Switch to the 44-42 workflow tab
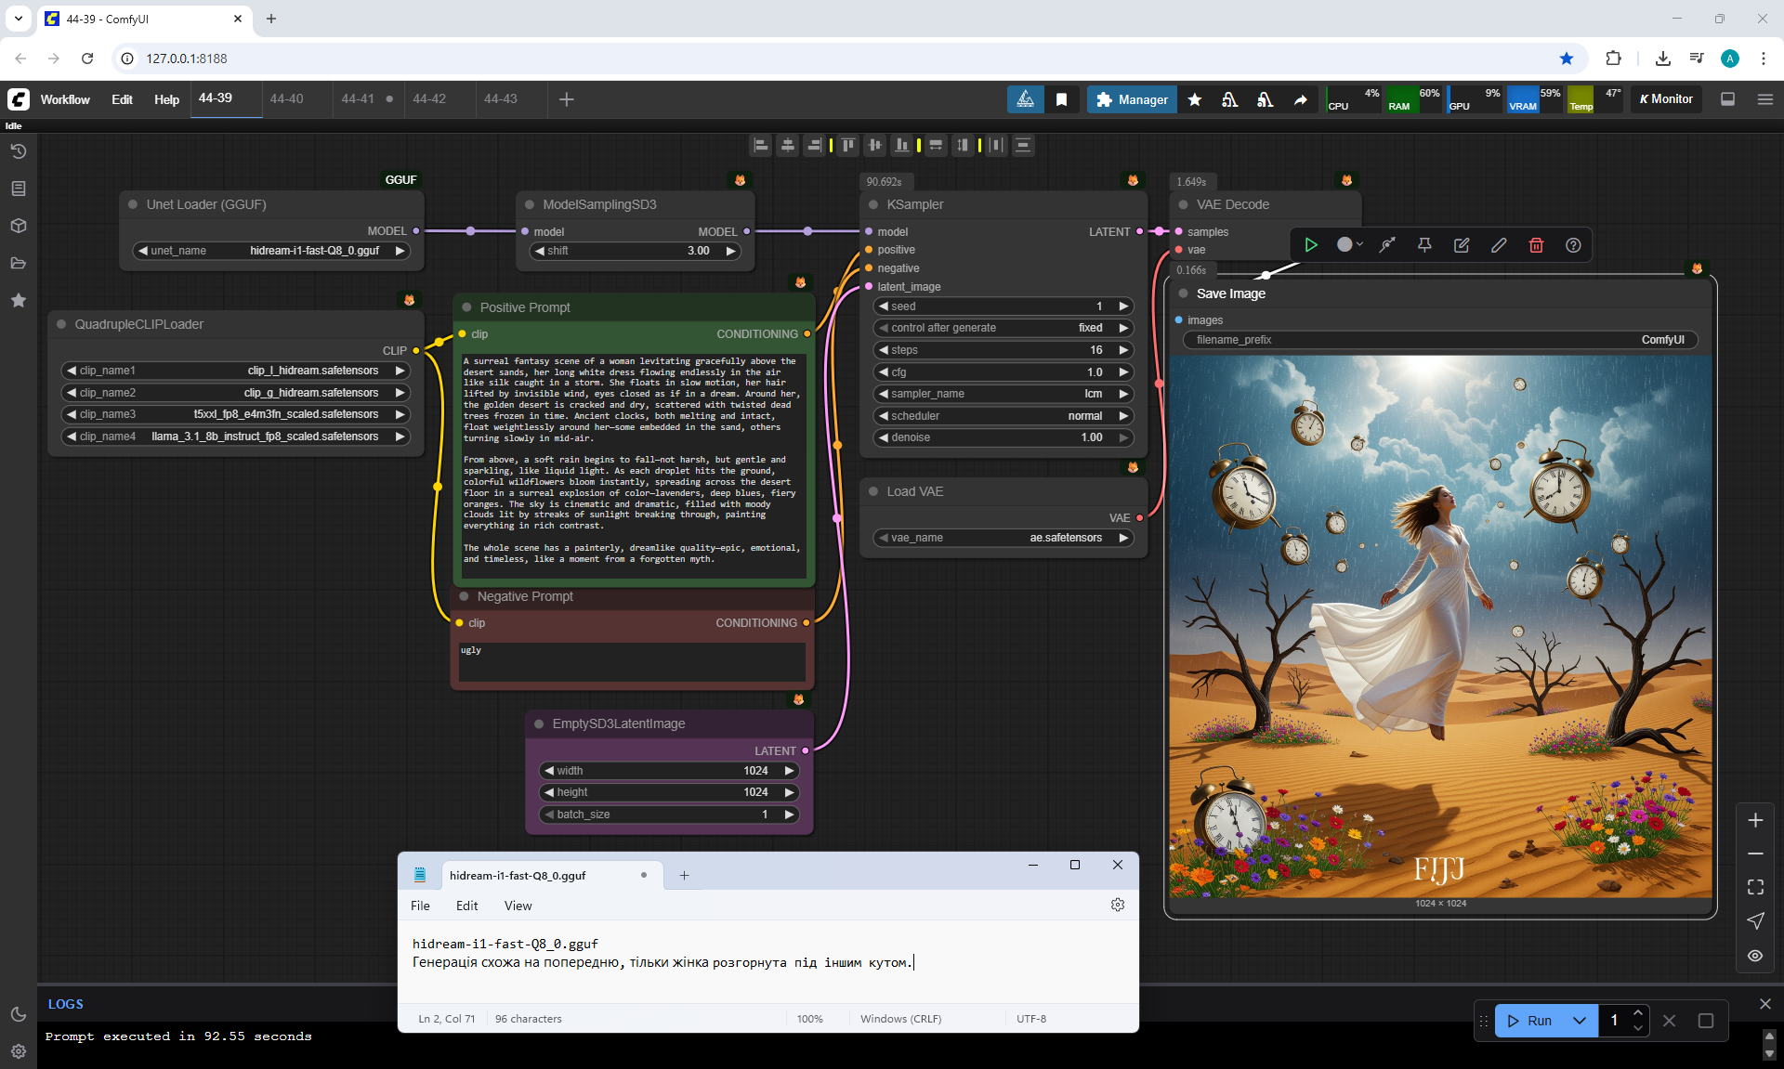 pos(429,98)
